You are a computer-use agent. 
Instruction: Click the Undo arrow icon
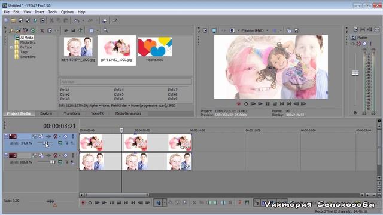(x=77, y=20)
